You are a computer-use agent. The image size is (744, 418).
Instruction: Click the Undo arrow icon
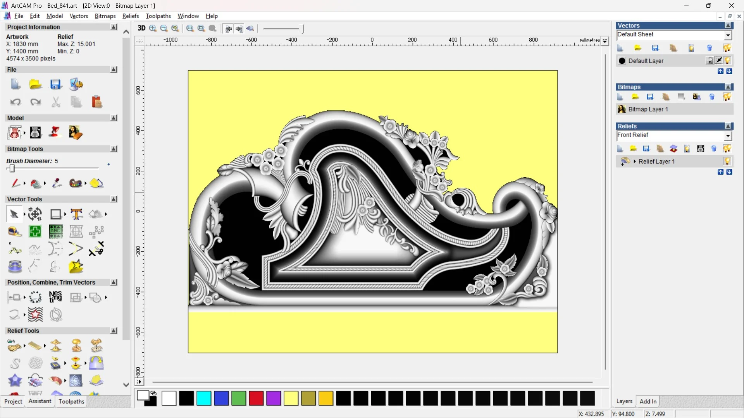(x=15, y=102)
